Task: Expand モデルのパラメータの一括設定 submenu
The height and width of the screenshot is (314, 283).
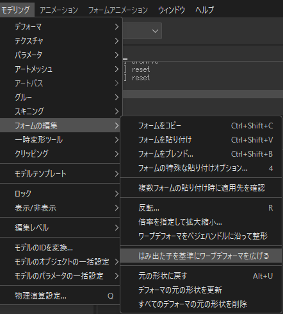Action: [x=61, y=276]
